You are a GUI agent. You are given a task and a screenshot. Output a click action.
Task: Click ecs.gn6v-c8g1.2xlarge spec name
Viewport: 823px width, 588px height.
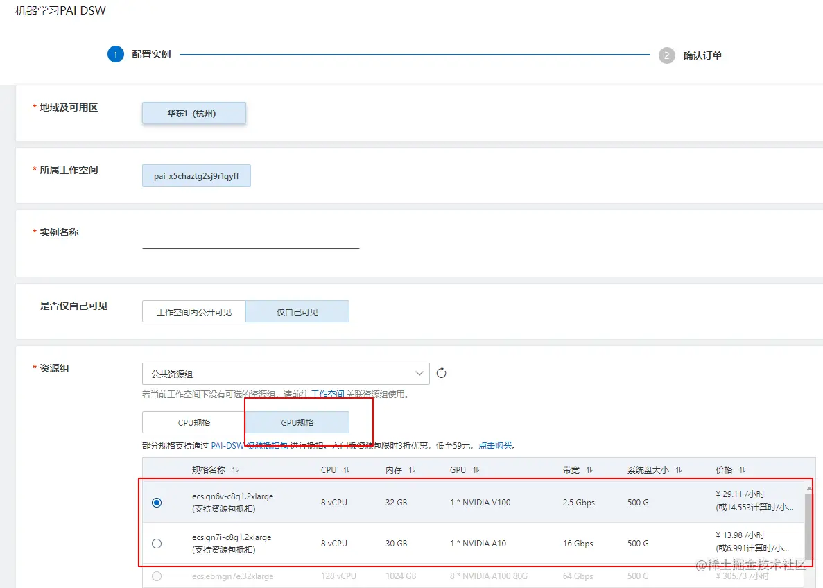click(232, 496)
